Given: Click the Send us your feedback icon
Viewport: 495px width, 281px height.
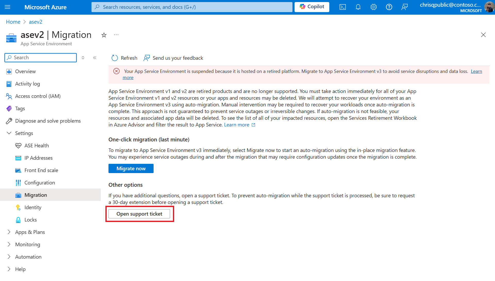Looking at the screenshot, I should pos(147,58).
